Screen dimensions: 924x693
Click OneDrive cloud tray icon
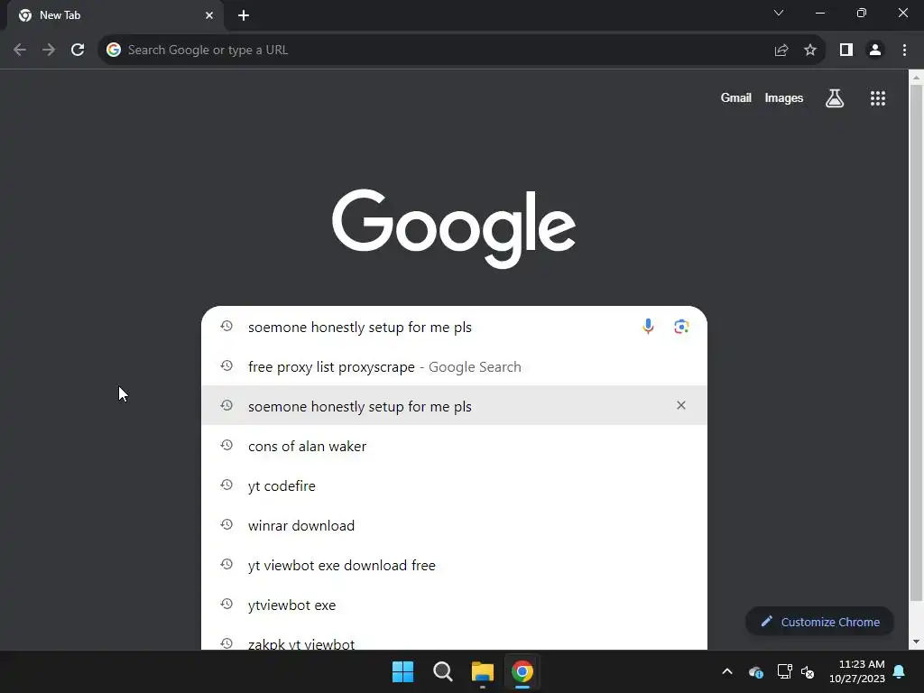point(756,671)
